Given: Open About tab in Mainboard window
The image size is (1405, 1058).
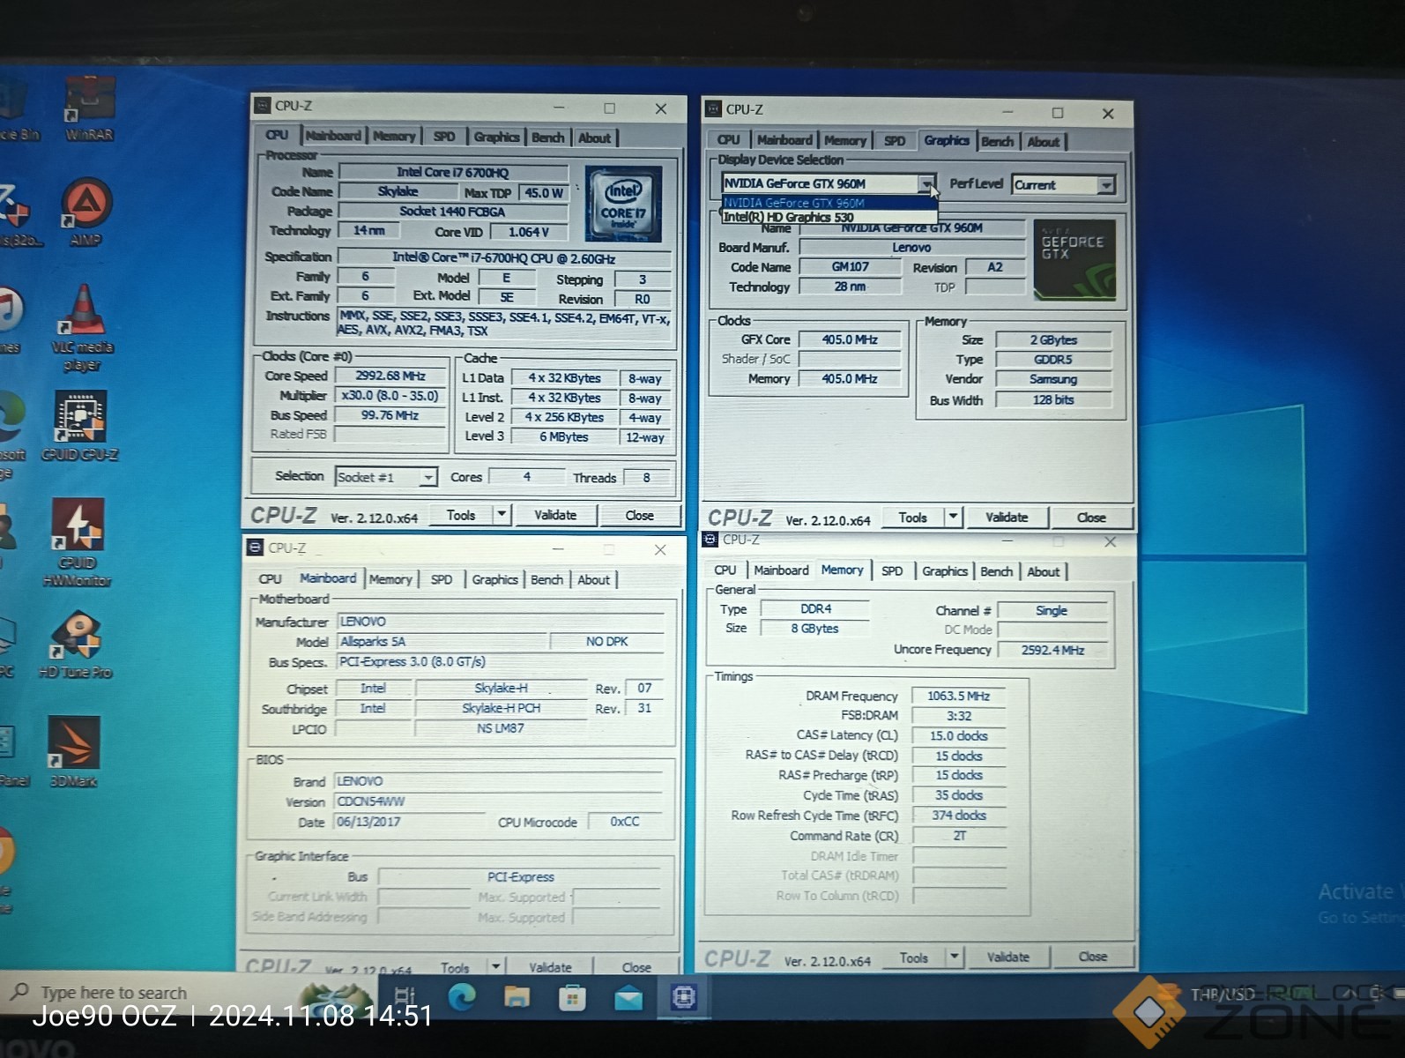Looking at the screenshot, I should tap(593, 579).
